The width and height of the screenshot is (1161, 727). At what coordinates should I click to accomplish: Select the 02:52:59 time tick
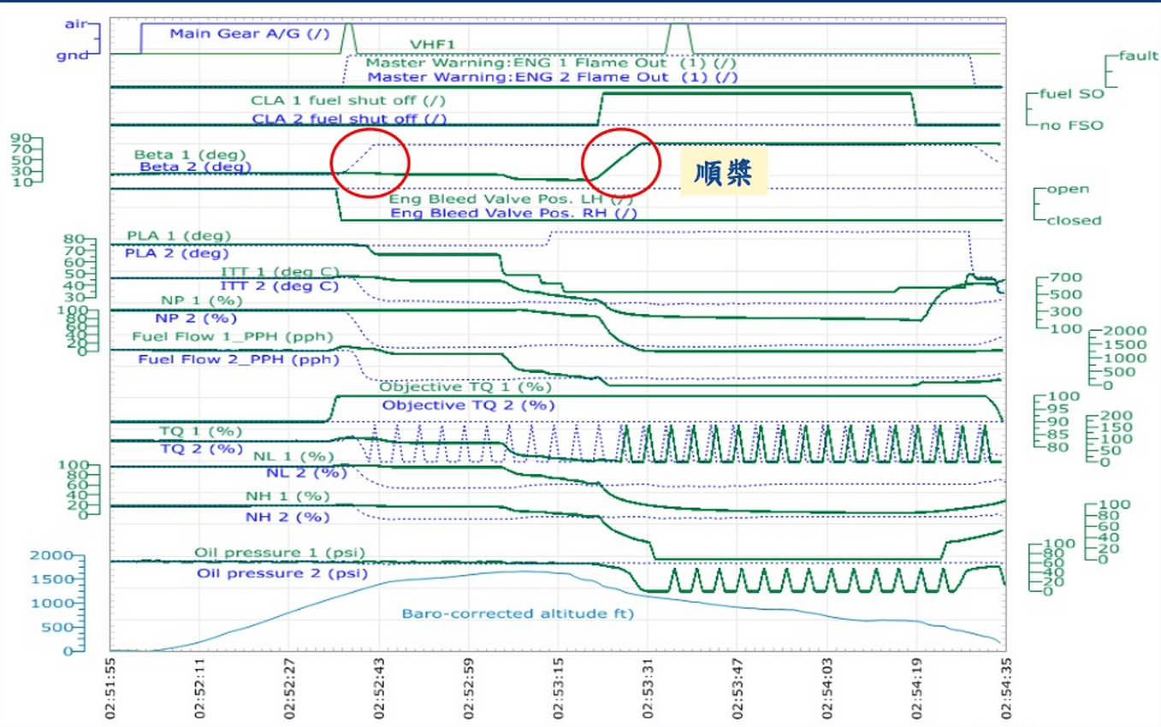click(x=470, y=690)
